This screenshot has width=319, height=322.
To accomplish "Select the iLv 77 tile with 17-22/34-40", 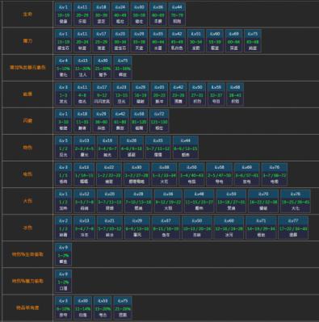I will tap(293, 228).
